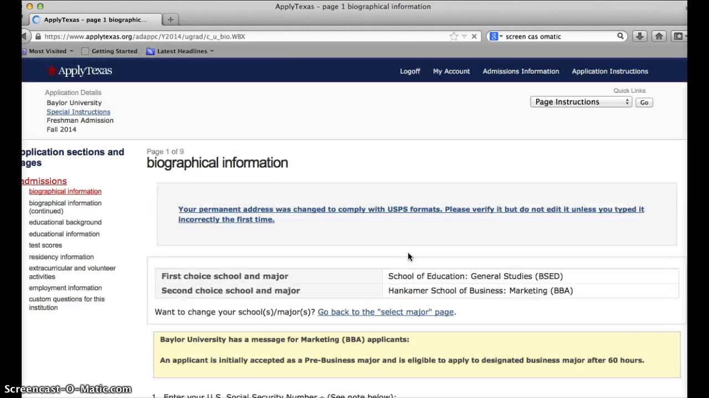Click the ApplyTexas logo
This screenshot has height=398, width=709.
pyautogui.click(x=80, y=71)
